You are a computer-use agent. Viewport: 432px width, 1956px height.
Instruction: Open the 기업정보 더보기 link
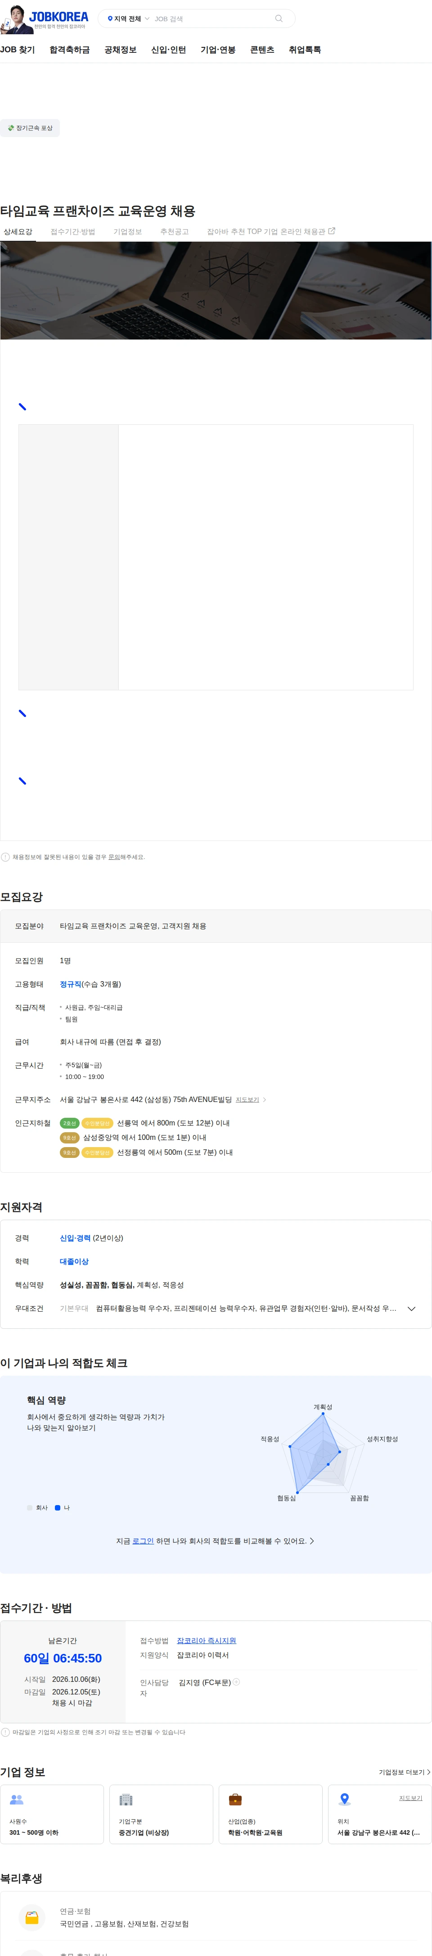(405, 1772)
